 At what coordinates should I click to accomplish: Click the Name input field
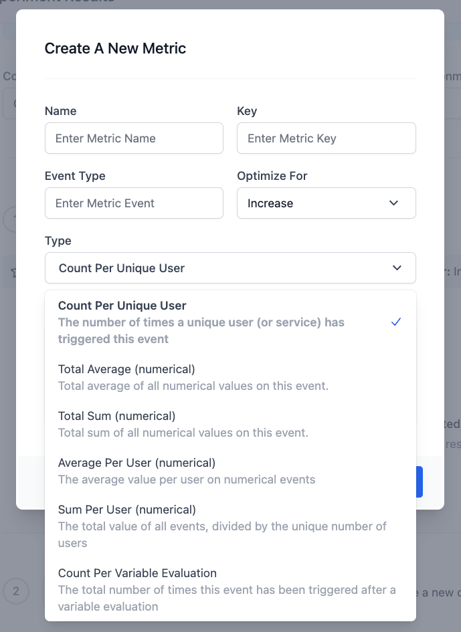134,138
